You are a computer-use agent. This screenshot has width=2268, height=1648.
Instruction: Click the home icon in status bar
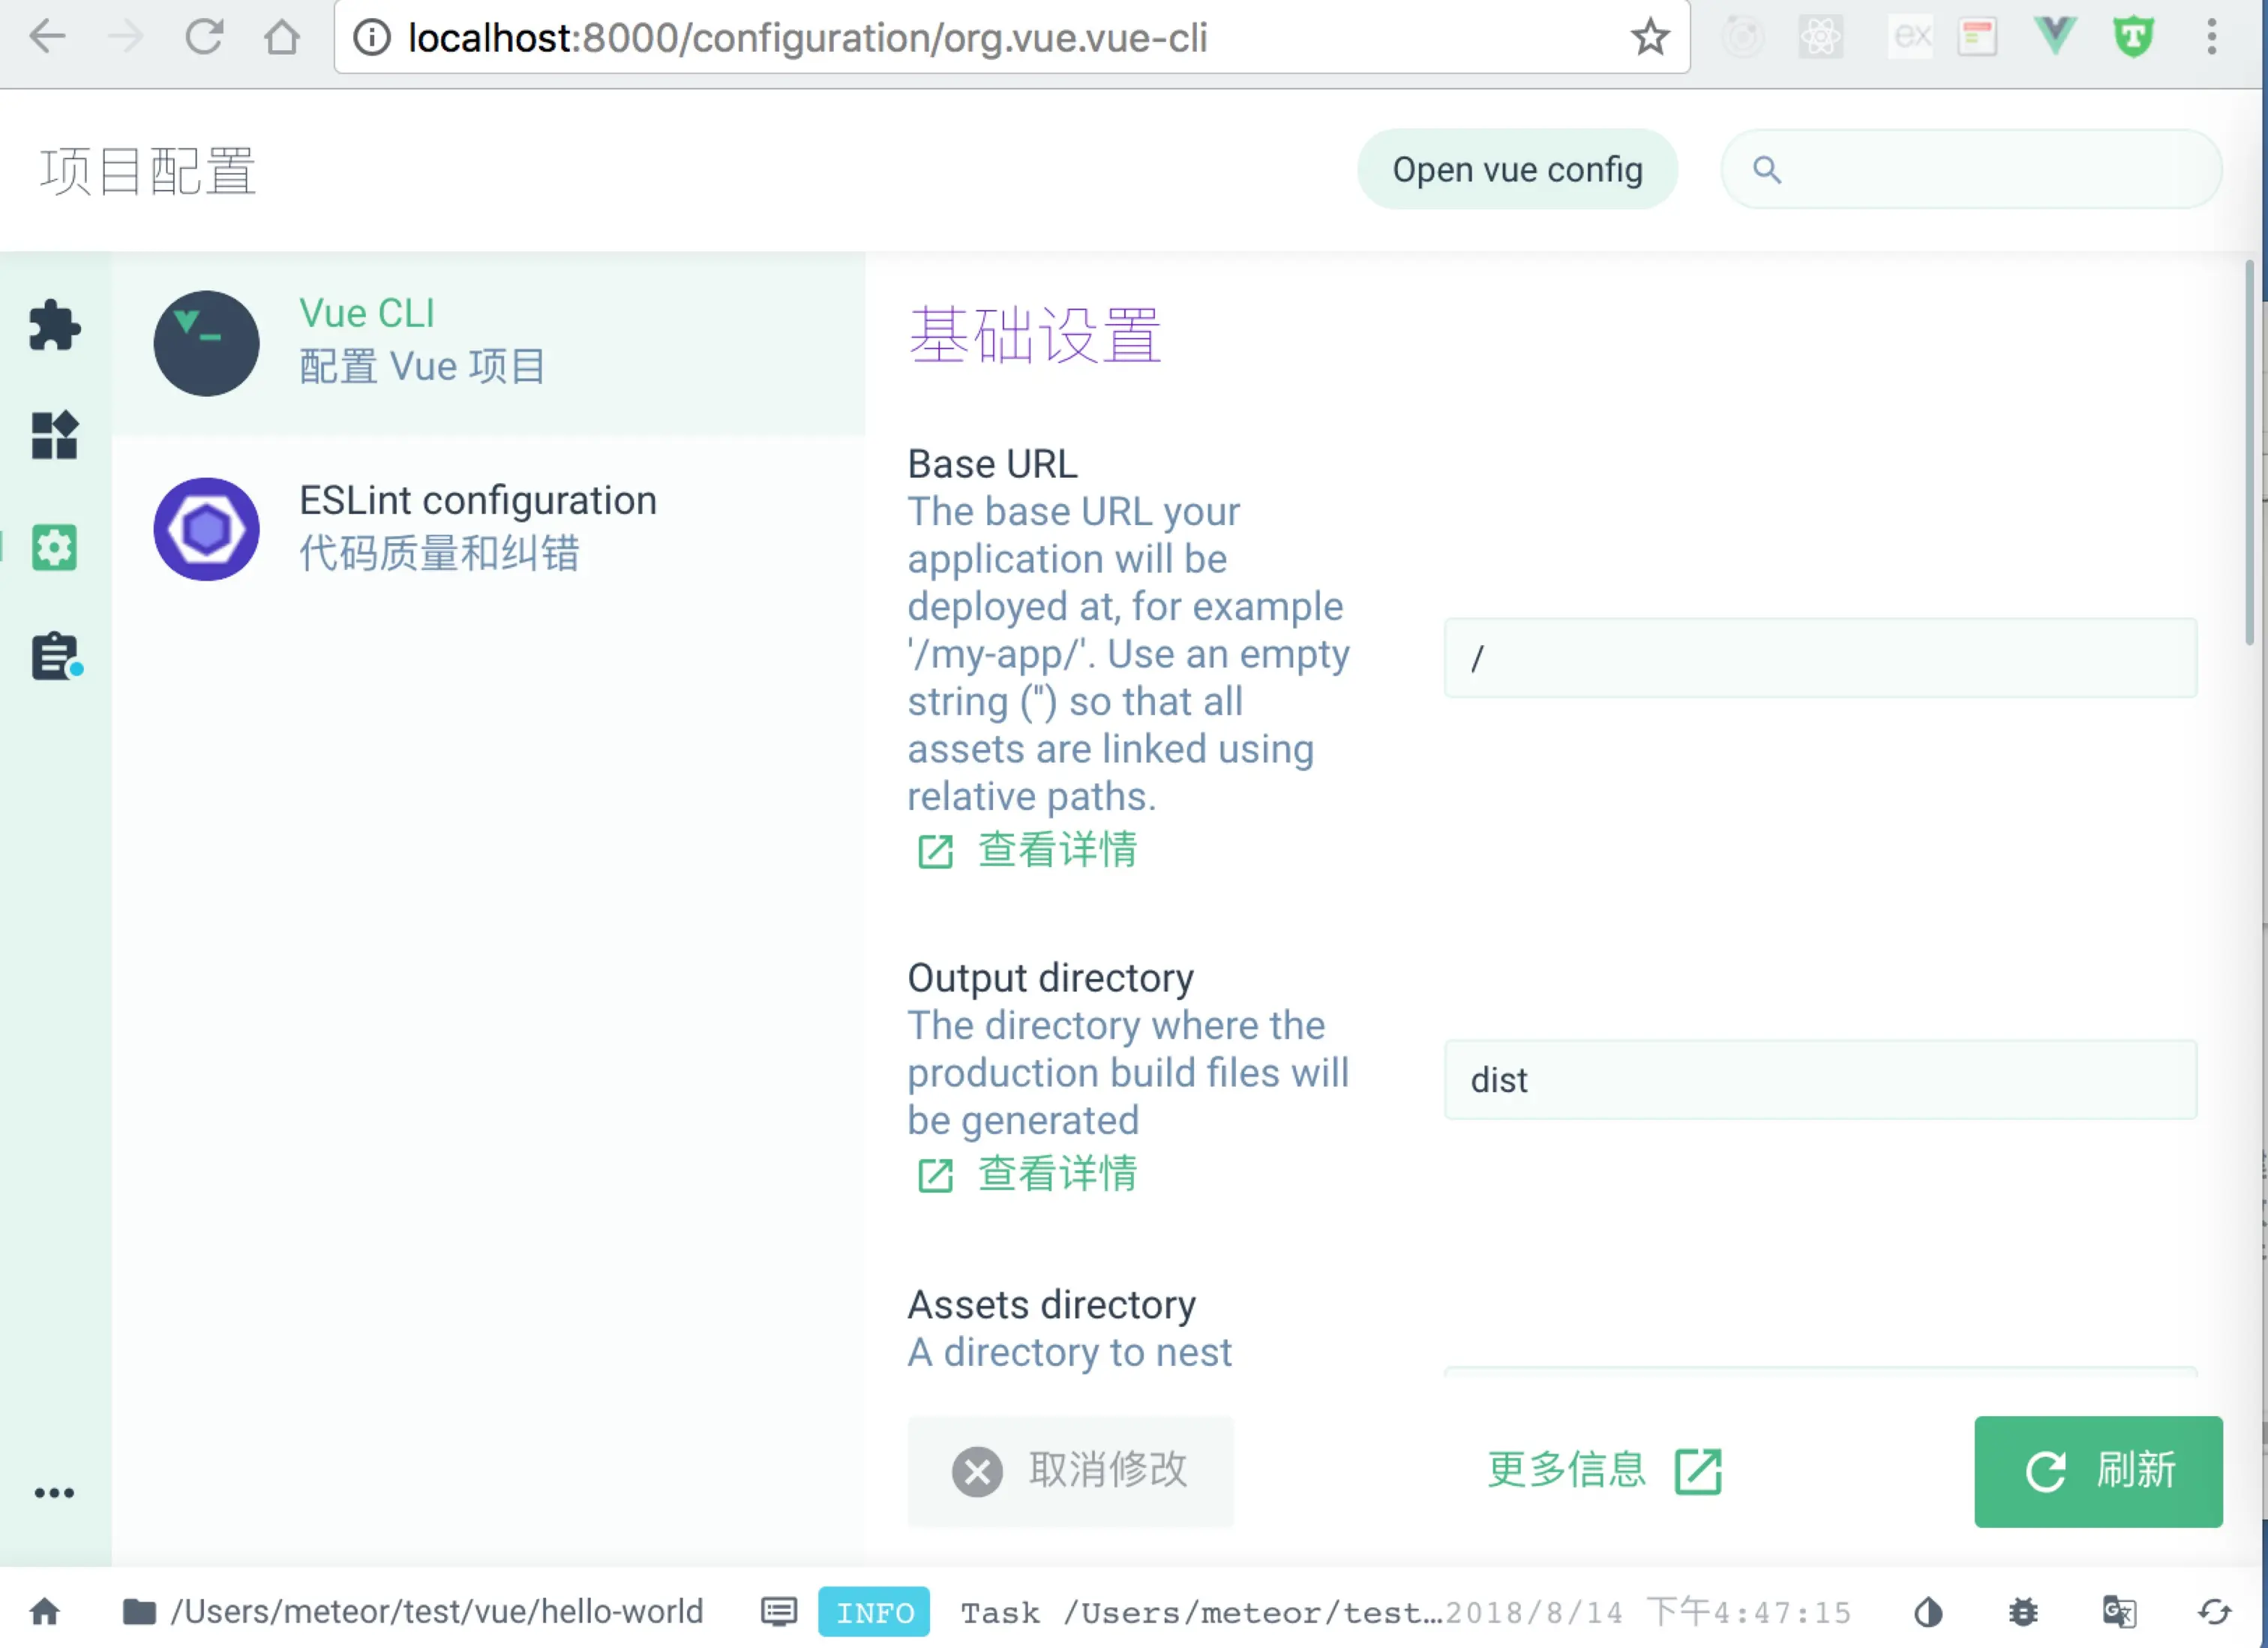pyautogui.click(x=45, y=1612)
